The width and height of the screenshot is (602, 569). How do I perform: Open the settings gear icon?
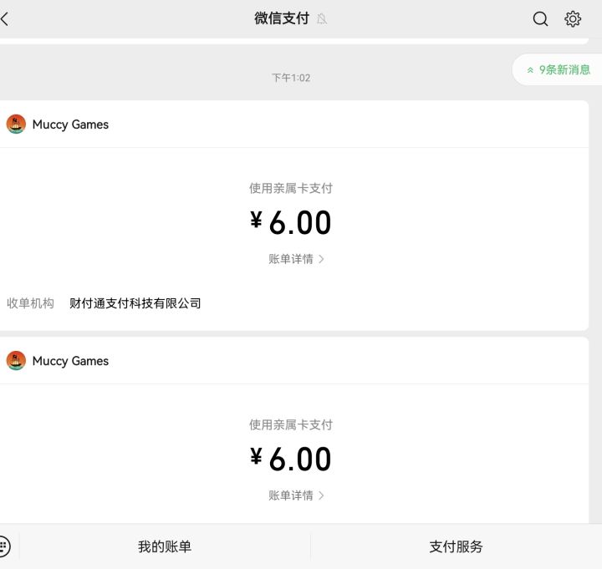coord(573,18)
